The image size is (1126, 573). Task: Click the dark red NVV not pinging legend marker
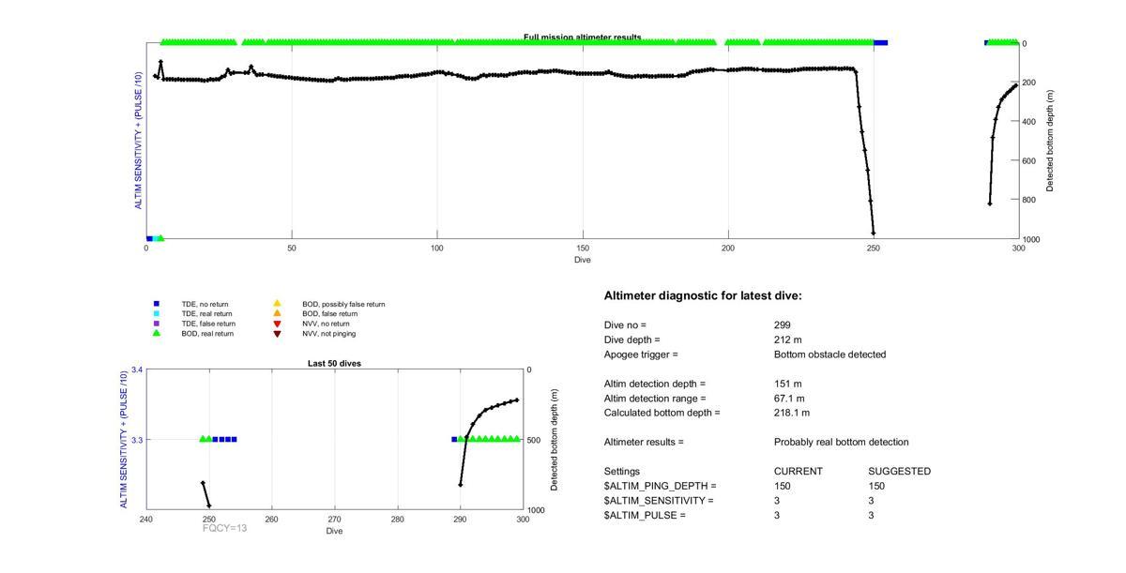coord(277,333)
